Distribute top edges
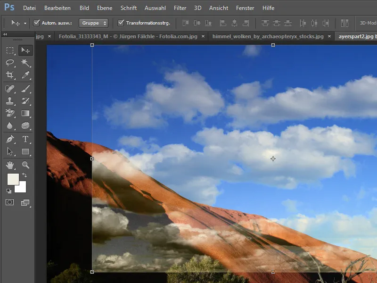Screen dimensions: 377x283 pos(265,23)
